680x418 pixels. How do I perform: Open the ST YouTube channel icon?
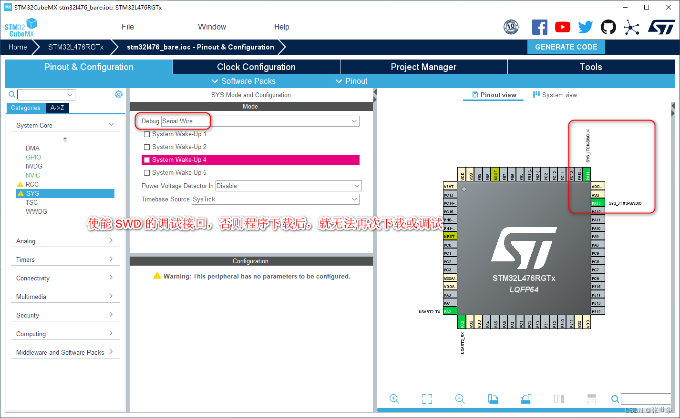[x=563, y=27]
